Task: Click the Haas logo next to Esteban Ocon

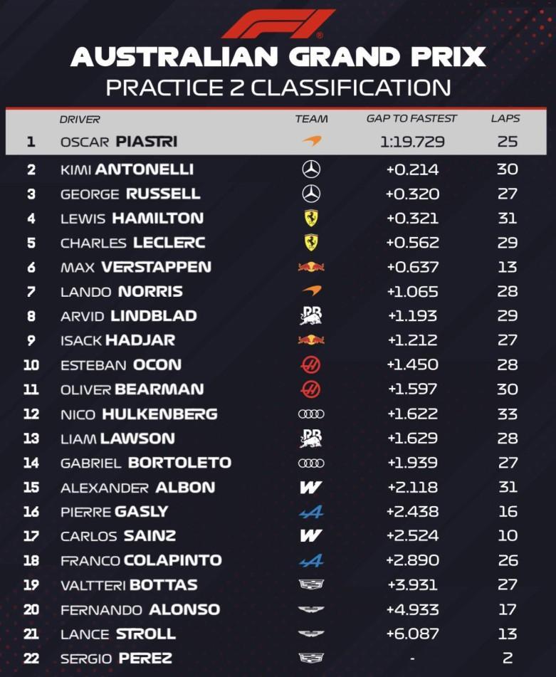Action: (311, 365)
